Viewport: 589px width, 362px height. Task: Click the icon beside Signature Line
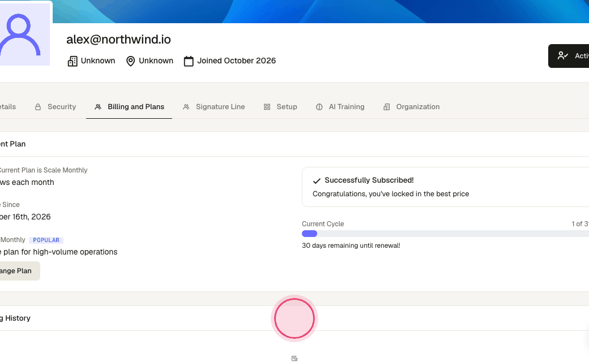click(186, 107)
